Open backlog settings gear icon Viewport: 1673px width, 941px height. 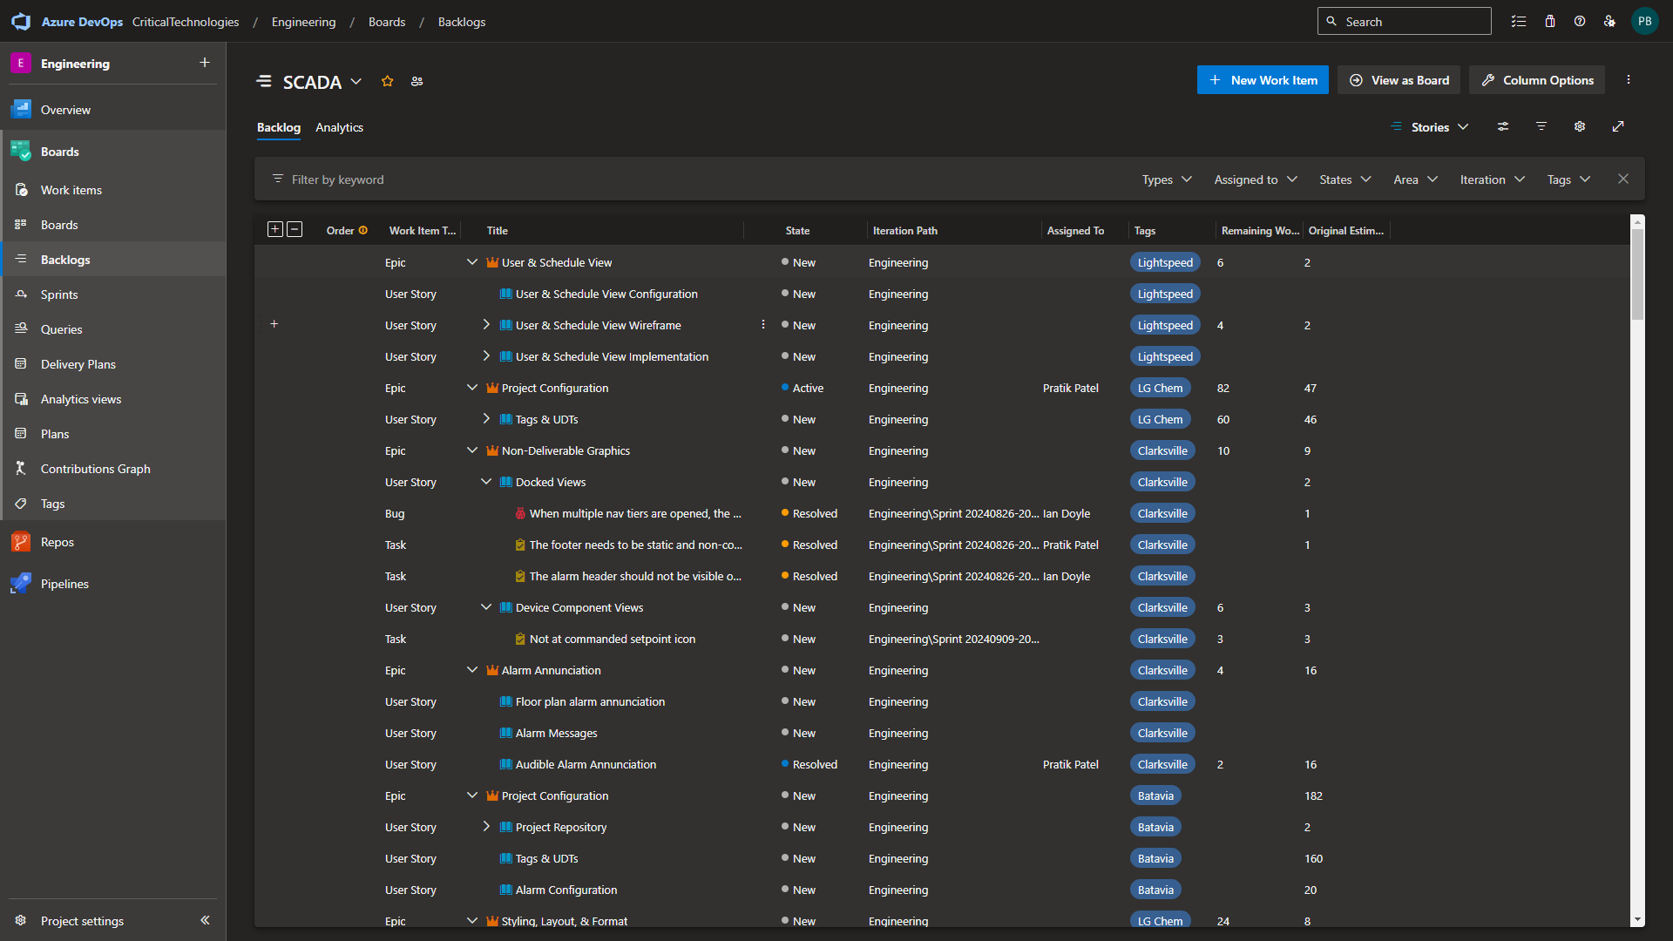(1580, 126)
